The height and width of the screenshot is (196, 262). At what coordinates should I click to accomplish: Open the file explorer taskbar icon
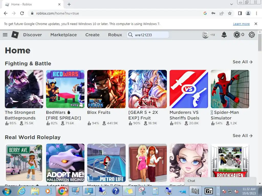35,191
